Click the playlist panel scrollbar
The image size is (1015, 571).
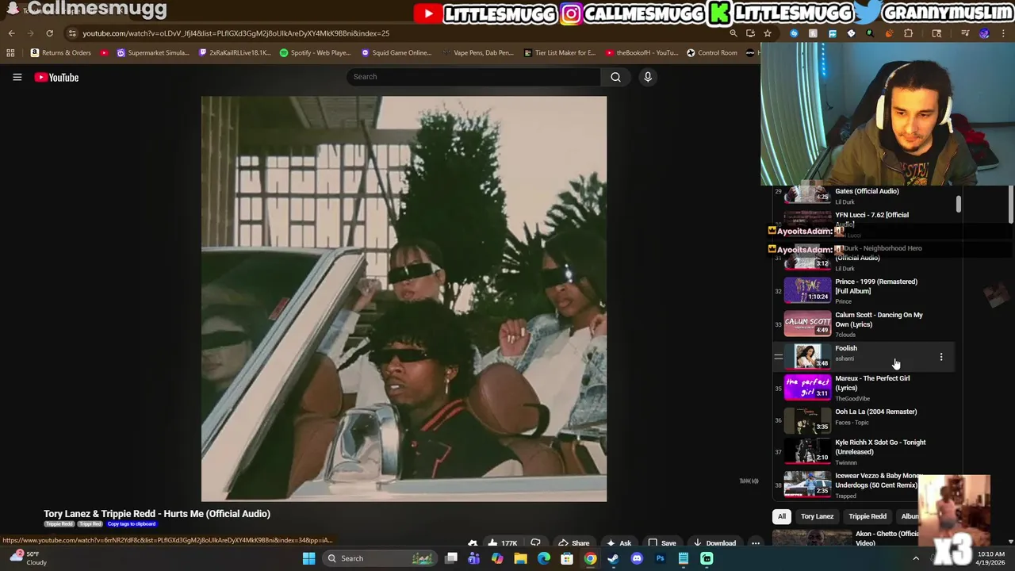coord(958,205)
